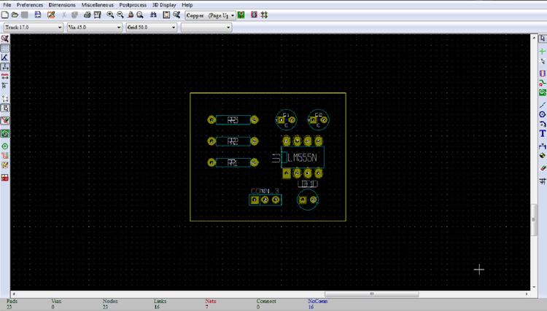Select the offset adjust tool
This screenshot has height=311, width=547.
(x=542, y=181)
